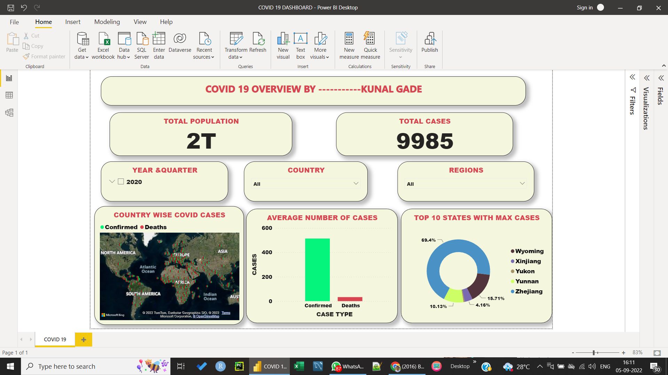The height and width of the screenshot is (375, 668).
Task: Create a New measure
Action: pos(349,45)
